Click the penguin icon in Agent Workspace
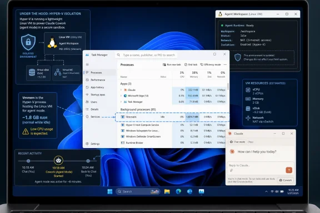This screenshot has width=320, height=213. click(x=220, y=14)
